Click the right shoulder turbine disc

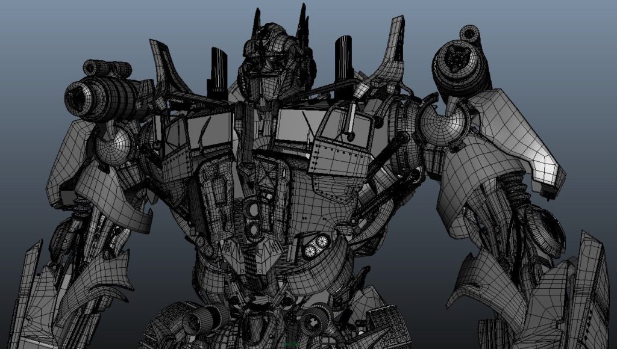point(458,57)
